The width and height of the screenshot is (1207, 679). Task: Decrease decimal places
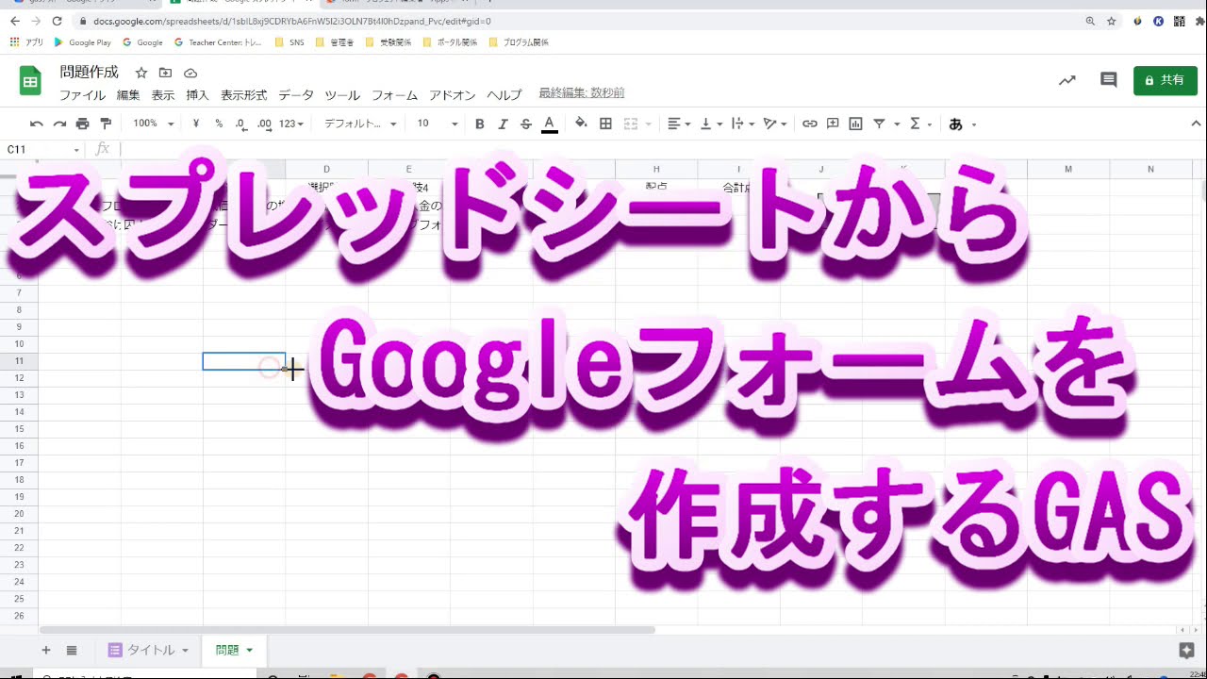pos(241,124)
